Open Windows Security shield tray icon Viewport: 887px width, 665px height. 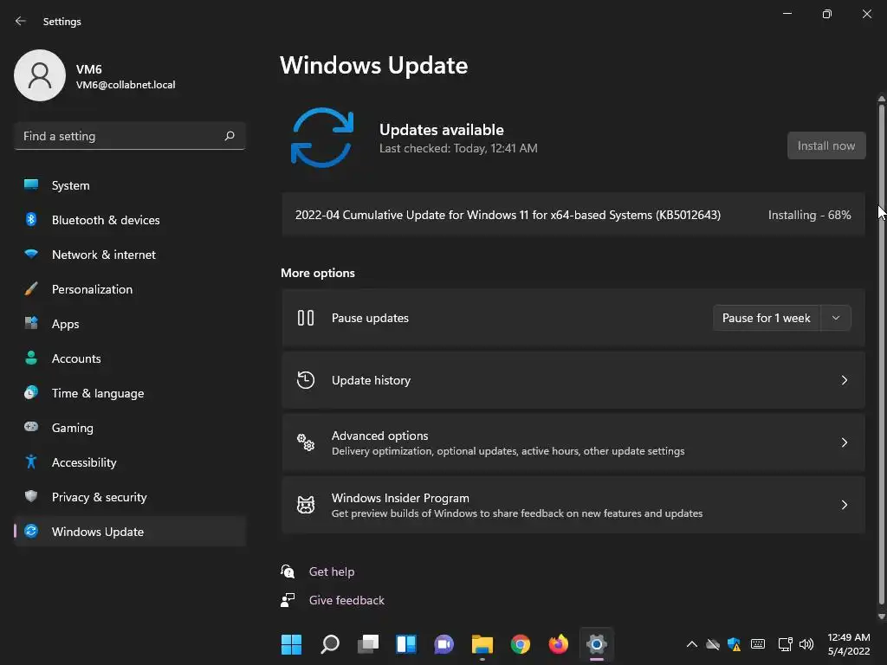(735, 644)
